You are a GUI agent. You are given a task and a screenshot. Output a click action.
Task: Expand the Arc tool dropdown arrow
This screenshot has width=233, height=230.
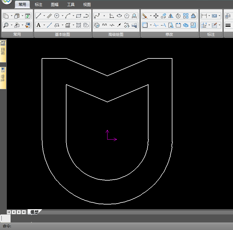point(73,16)
